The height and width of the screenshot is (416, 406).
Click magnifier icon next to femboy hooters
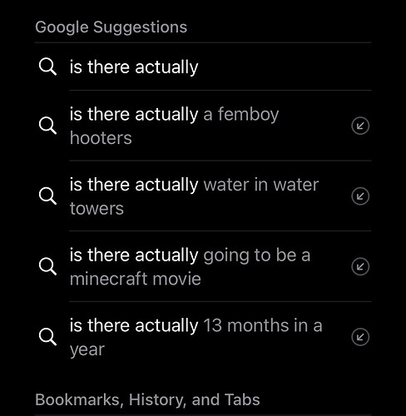pyautogui.click(x=47, y=126)
